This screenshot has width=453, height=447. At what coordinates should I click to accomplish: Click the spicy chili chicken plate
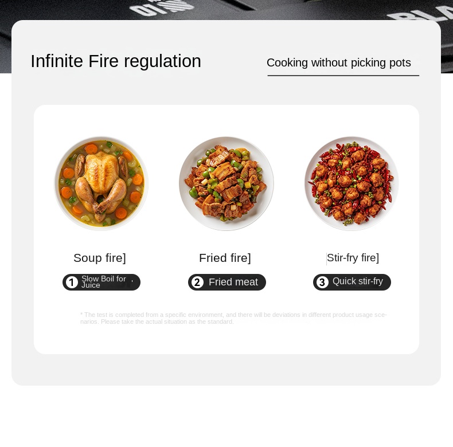coord(352,183)
